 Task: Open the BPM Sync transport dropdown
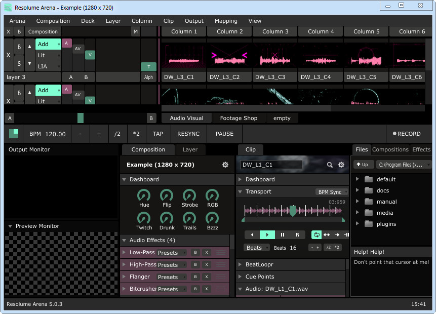coord(332,192)
